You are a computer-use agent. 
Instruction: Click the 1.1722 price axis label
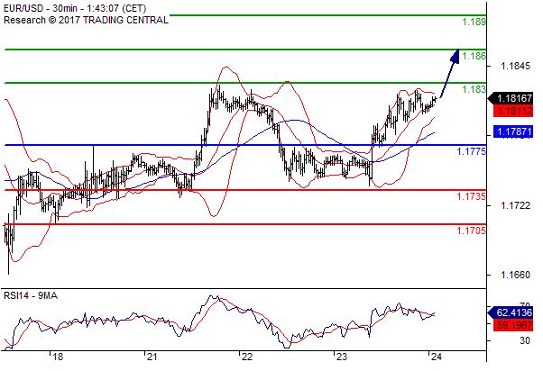click(515, 205)
